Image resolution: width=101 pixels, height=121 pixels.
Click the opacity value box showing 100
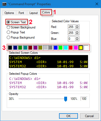[x=84, y=99]
